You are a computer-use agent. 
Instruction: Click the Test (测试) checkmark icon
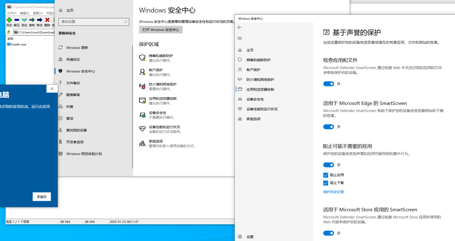point(24,20)
